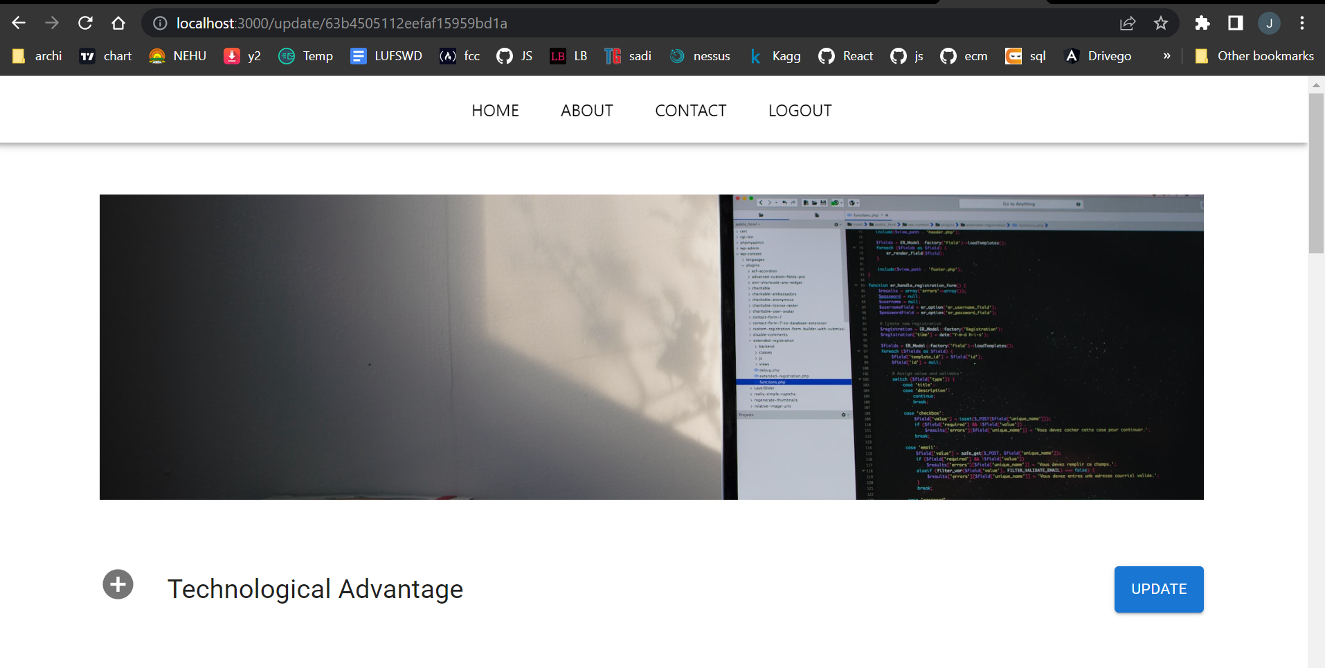This screenshot has width=1325, height=668.
Task: Click the browser extensions puzzle icon
Action: tap(1202, 22)
